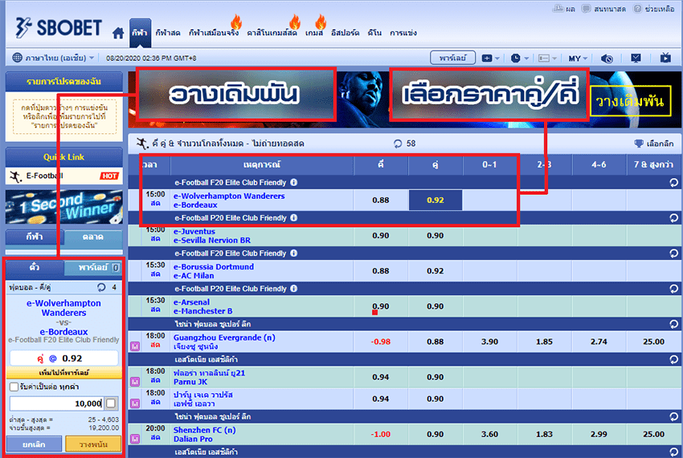Open the clock time dropdown in toolbar
The height and width of the screenshot is (458, 683).
(520, 59)
